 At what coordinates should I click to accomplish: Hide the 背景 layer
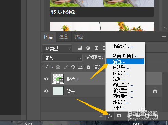coord(46,91)
